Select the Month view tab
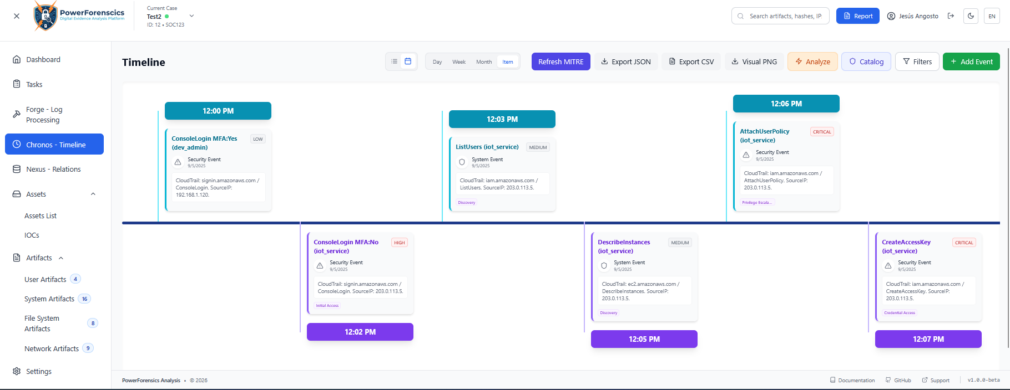1010x390 pixels. (484, 62)
